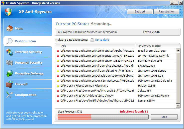Open the Firewall brick icon

tap(10, 84)
